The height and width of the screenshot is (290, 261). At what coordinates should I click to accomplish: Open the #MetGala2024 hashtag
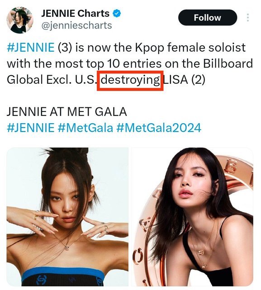pos(159,128)
